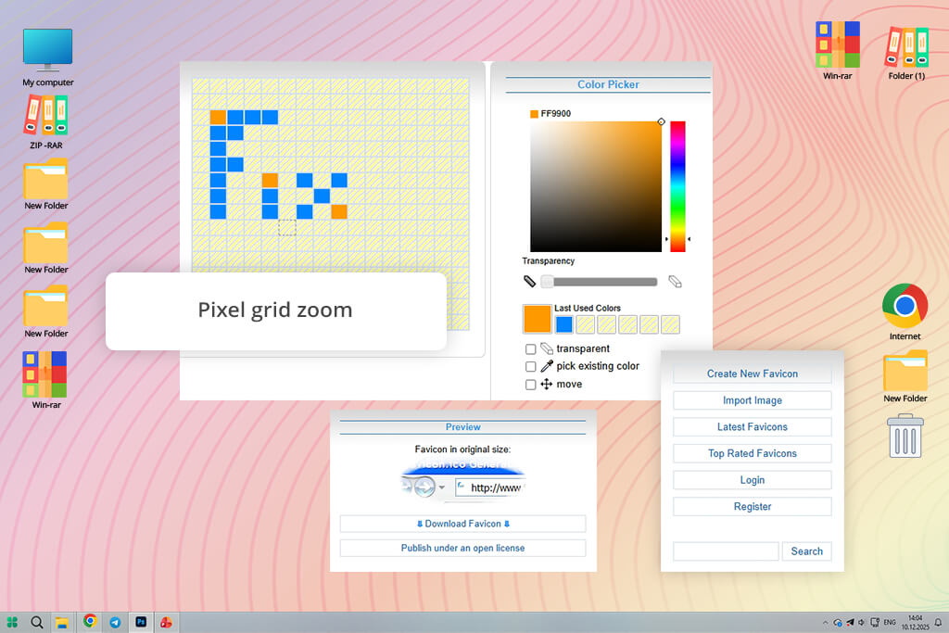Open Latest Favicons
949x633 pixels.
pos(753,427)
